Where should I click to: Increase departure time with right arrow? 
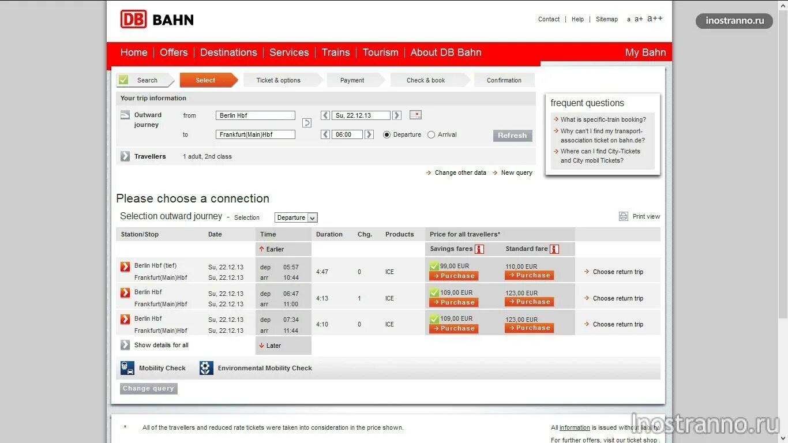[x=369, y=134]
